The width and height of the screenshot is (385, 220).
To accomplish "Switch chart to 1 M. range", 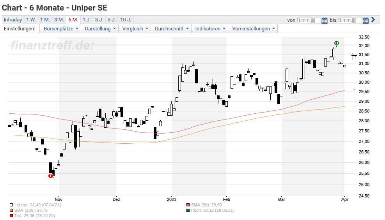I will [x=45, y=20].
